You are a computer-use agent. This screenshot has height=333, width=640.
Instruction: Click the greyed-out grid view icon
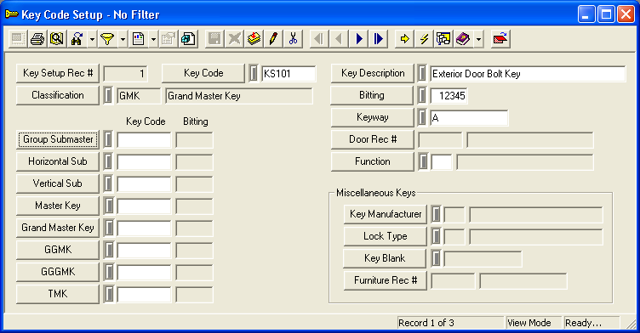(18, 39)
